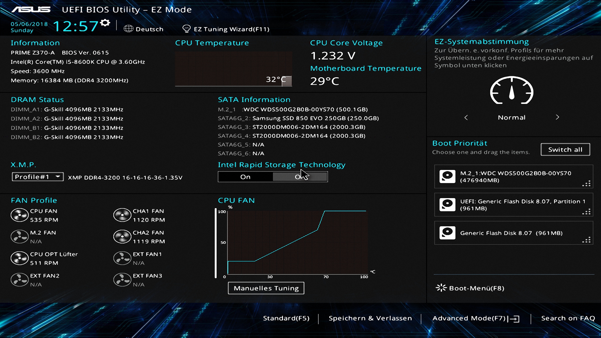
Task: Click the Manuelles Tuning button
Action: pyautogui.click(x=266, y=288)
